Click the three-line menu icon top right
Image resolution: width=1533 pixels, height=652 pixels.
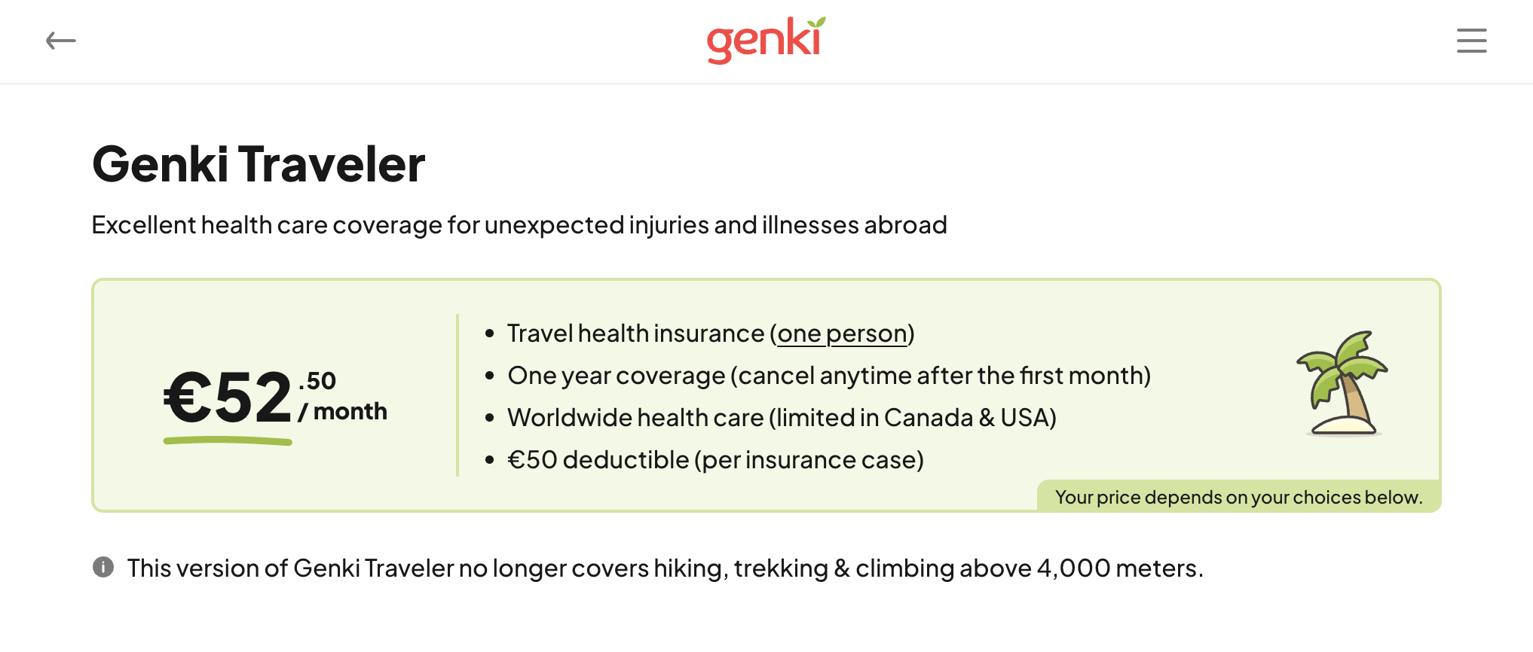coord(1470,41)
